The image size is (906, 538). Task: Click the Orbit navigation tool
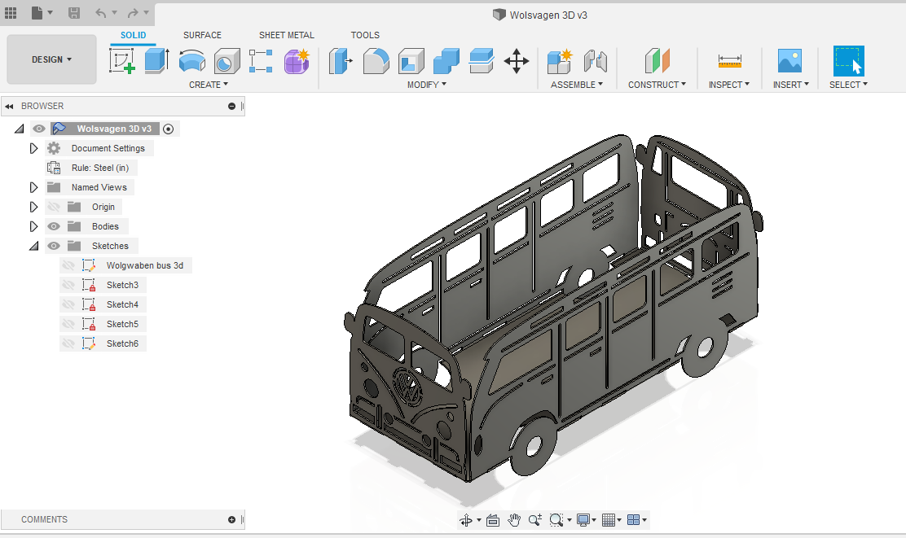(466, 520)
